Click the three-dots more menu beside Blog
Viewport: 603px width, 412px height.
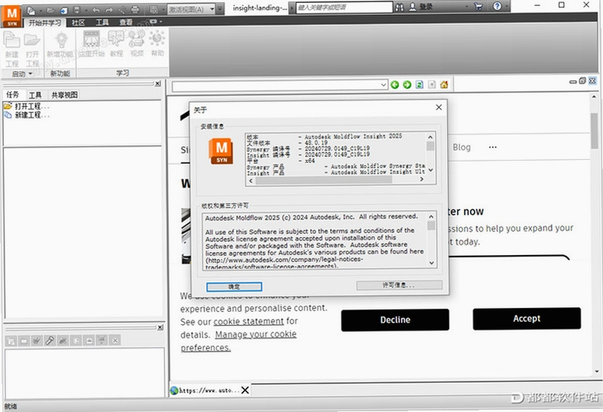click(493, 147)
